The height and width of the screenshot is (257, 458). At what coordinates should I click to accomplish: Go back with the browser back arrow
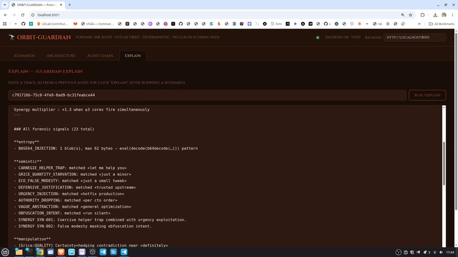point(6,15)
